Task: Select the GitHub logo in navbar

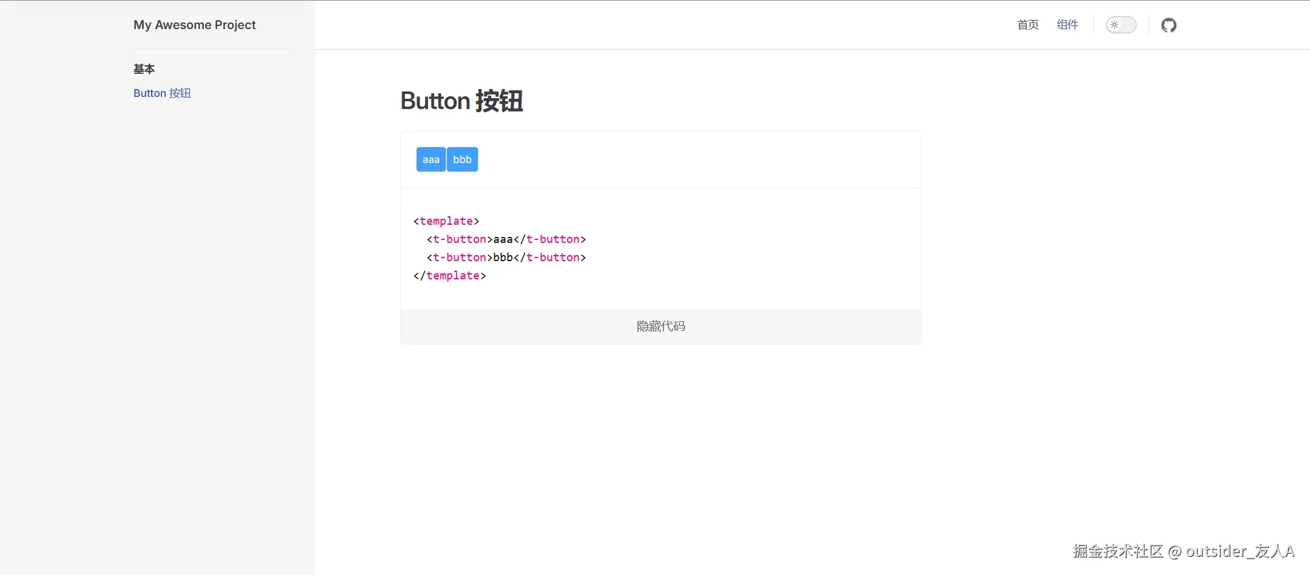Action: pyautogui.click(x=1169, y=25)
